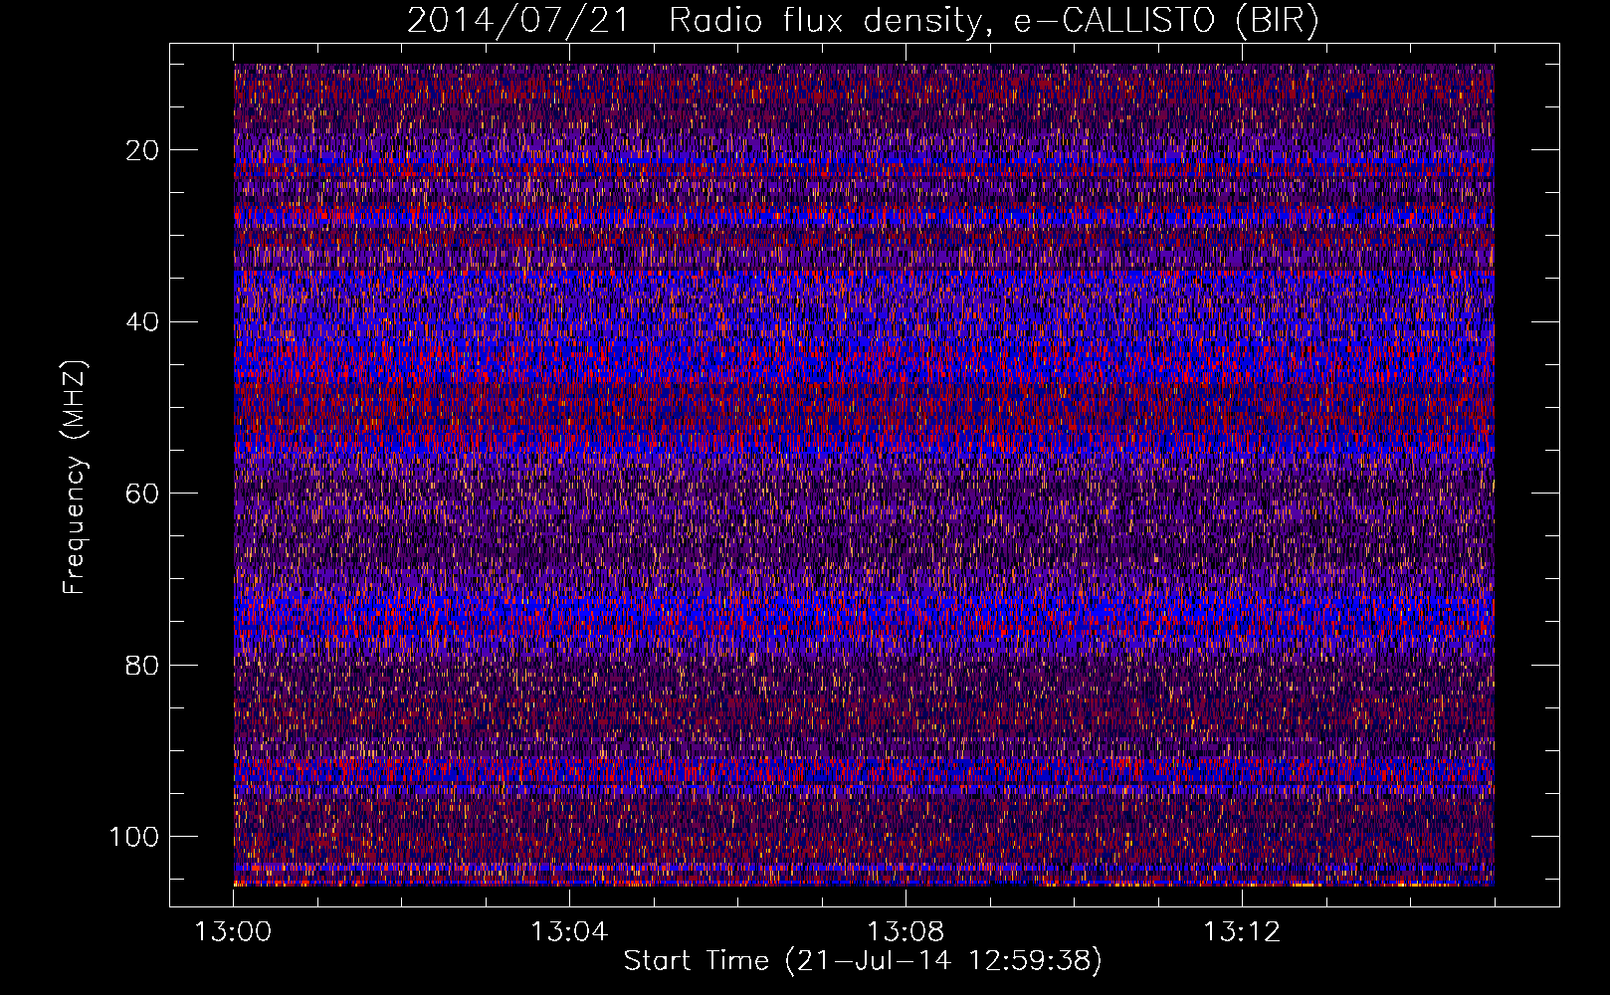Select the Frequency (MHZ) axis label
The width and height of the screenshot is (1610, 995).
(x=75, y=478)
